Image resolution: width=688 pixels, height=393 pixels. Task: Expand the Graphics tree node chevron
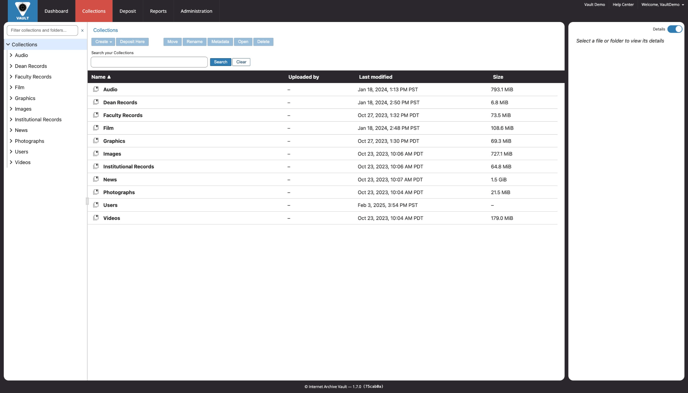click(11, 98)
